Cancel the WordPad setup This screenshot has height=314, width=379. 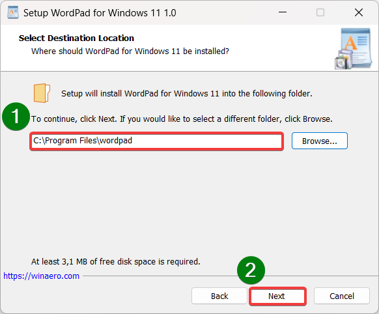point(342,296)
